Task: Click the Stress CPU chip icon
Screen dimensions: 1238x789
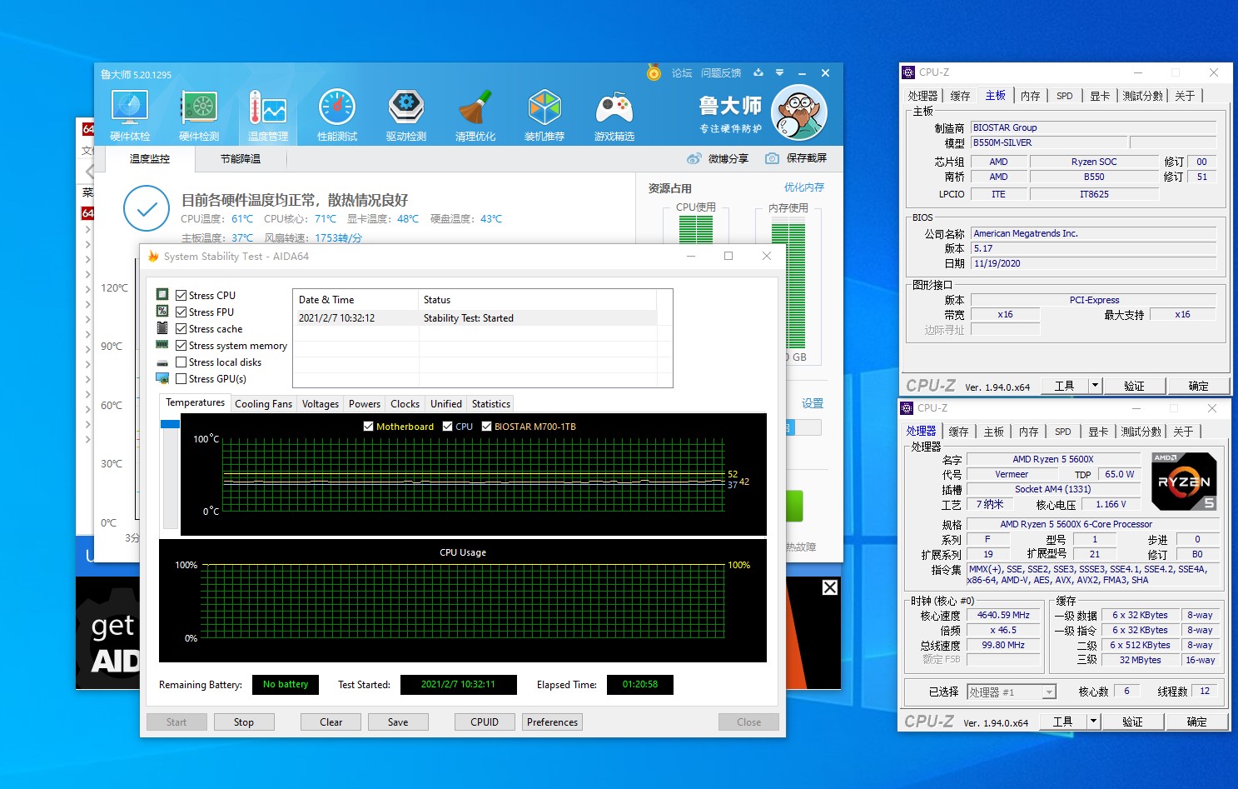Action: [162, 294]
